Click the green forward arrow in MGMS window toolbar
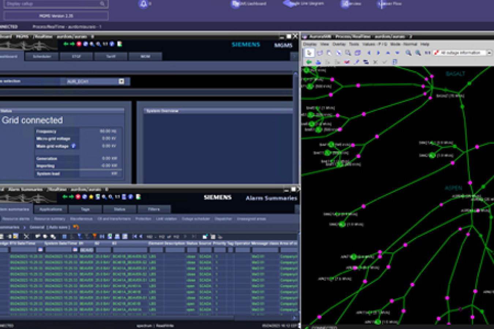Screen dimensions: 494x329 click(72, 44)
